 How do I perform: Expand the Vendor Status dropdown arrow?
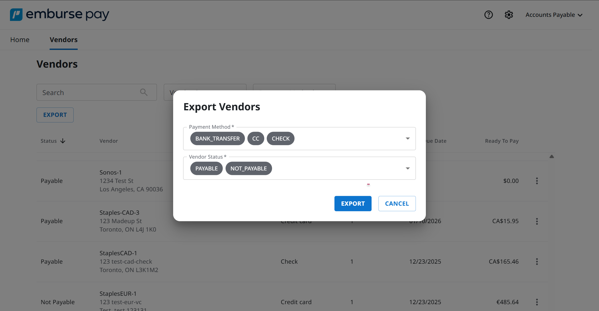pos(407,168)
